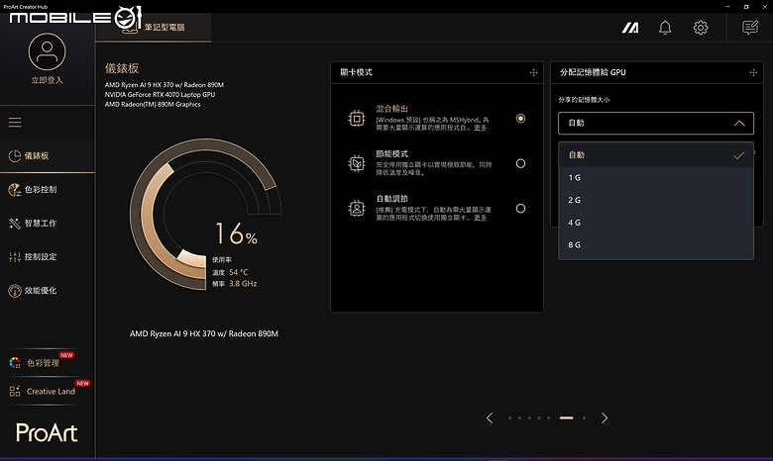Click AMD Radeon(TM) 890M Graphics text
Screen dimensions: 773x461
tap(153, 104)
